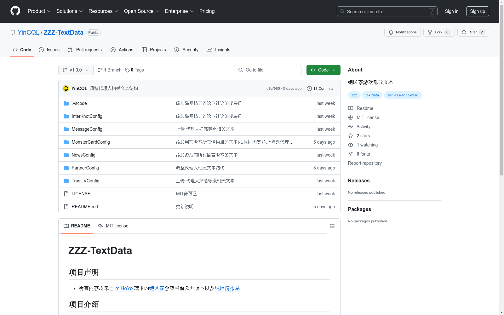This screenshot has width=504, height=315.
Task: Expand the Solutions menu
Action: tap(70, 11)
